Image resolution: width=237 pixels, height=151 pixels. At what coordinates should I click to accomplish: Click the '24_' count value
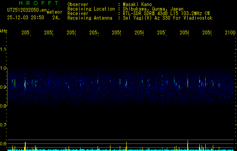coord(56,18)
